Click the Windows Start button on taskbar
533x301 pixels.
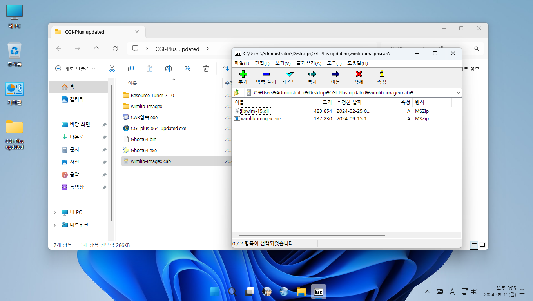pos(215,292)
